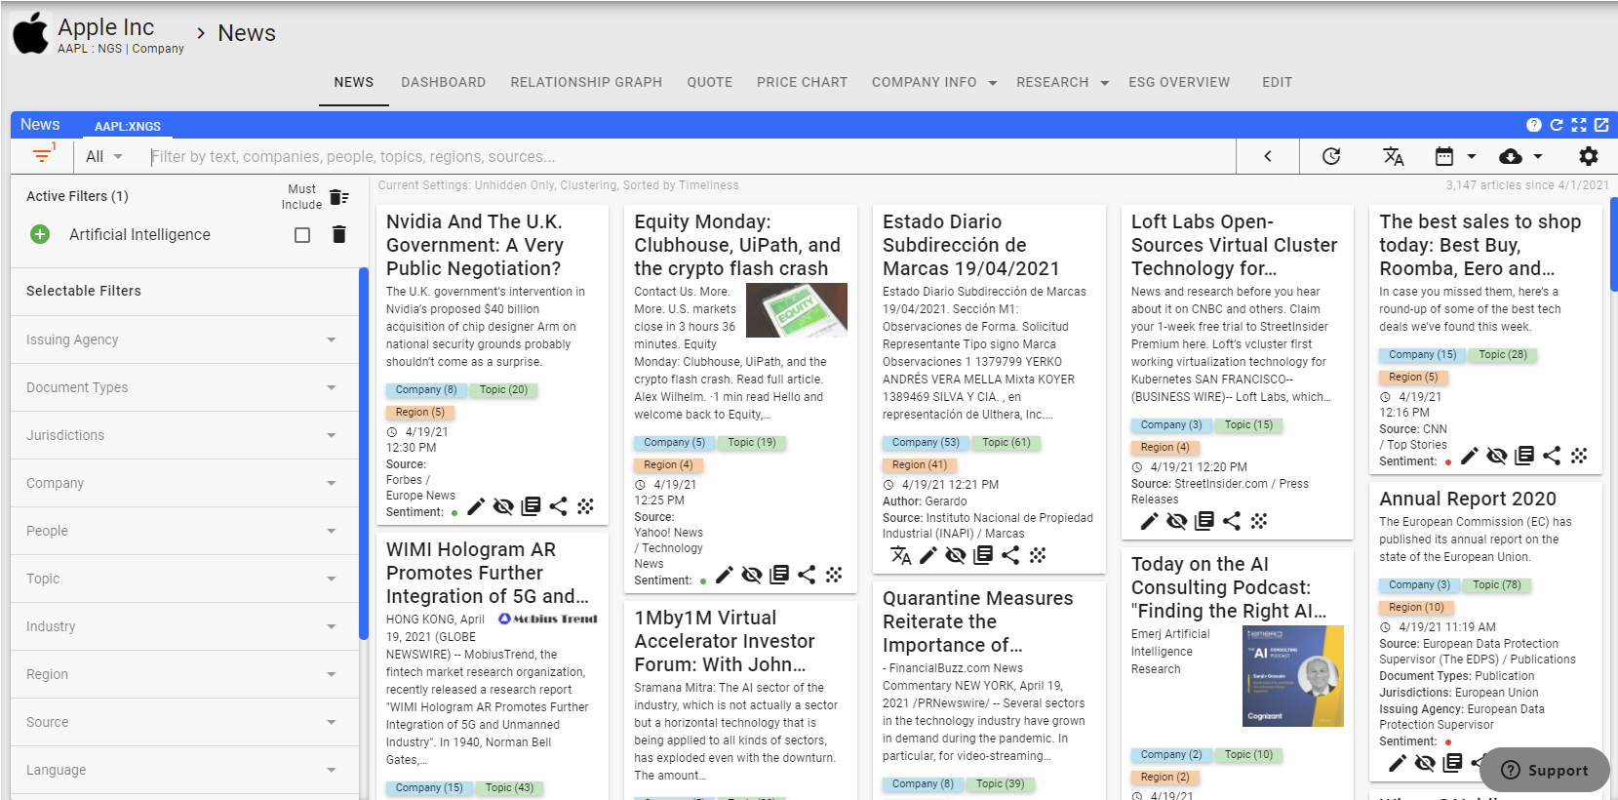This screenshot has height=800, width=1618.
Task: Open document view icon on Equity Monday article
Action: pos(779,575)
